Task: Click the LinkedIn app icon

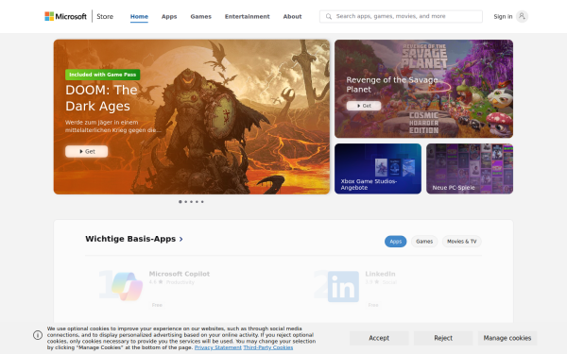Action: (343, 286)
